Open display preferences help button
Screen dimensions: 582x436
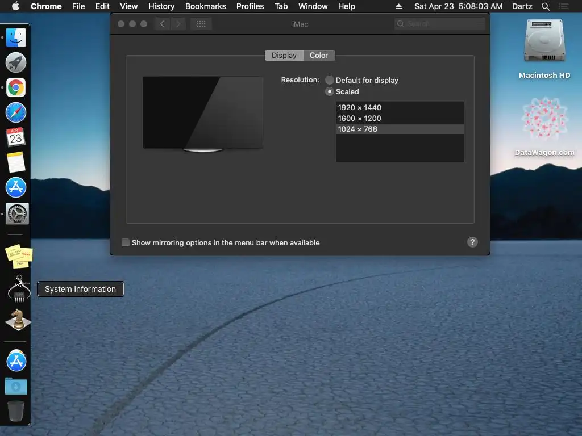click(x=472, y=242)
